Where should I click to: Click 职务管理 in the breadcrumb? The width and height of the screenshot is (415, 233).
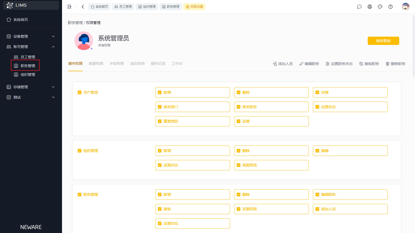point(75,23)
